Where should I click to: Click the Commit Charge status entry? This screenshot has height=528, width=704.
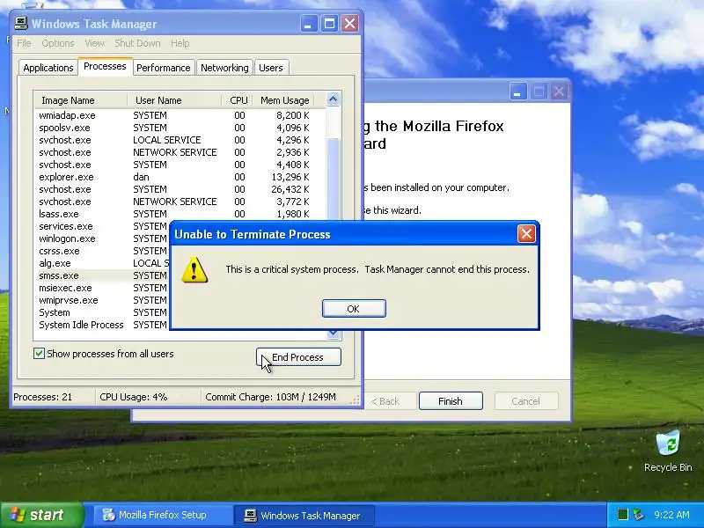[x=274, y=397]
